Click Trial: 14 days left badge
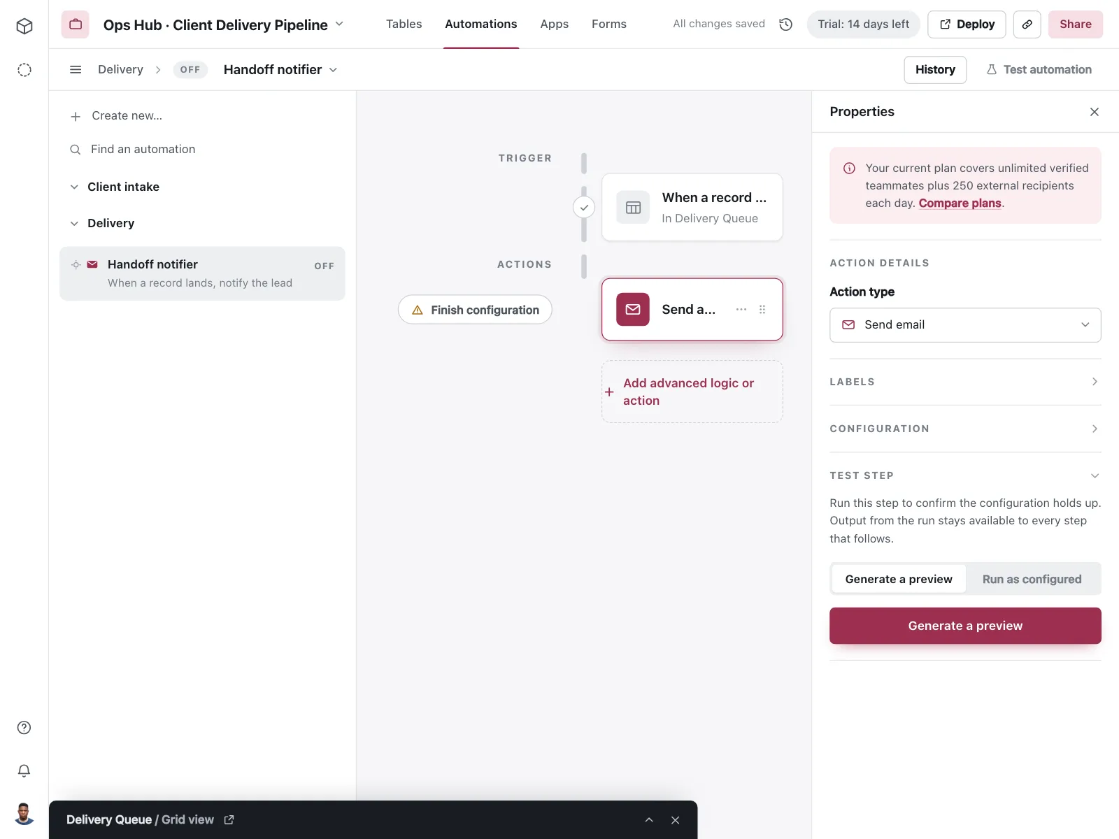The height and width of the screenshot is (839, 1119). pos(864,24)
